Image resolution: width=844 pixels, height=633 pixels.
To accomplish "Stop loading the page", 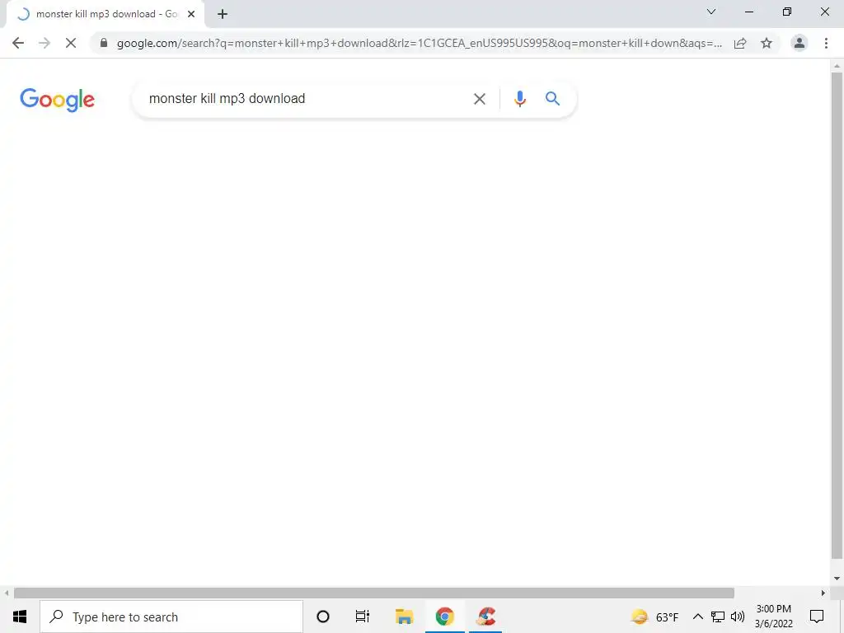I will click(71, 43).
